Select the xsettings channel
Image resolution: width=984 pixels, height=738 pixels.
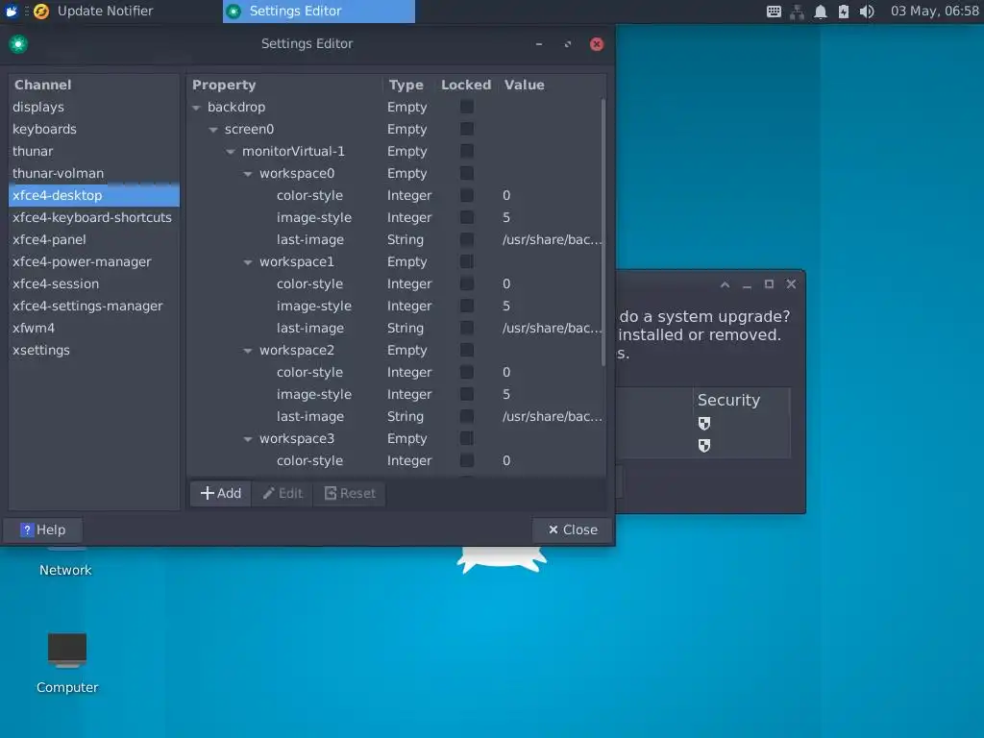click(x=94, y=350)
